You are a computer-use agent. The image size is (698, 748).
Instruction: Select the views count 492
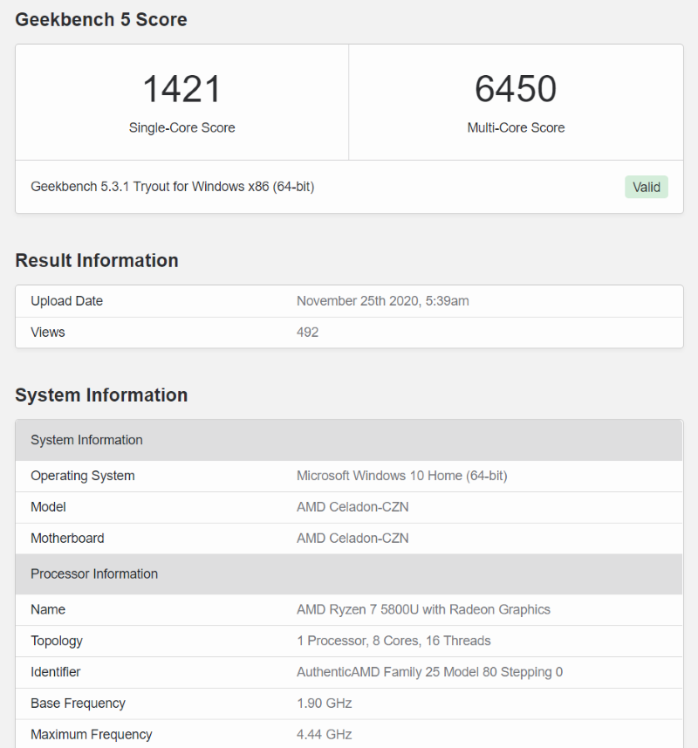(x=307, y=332)
